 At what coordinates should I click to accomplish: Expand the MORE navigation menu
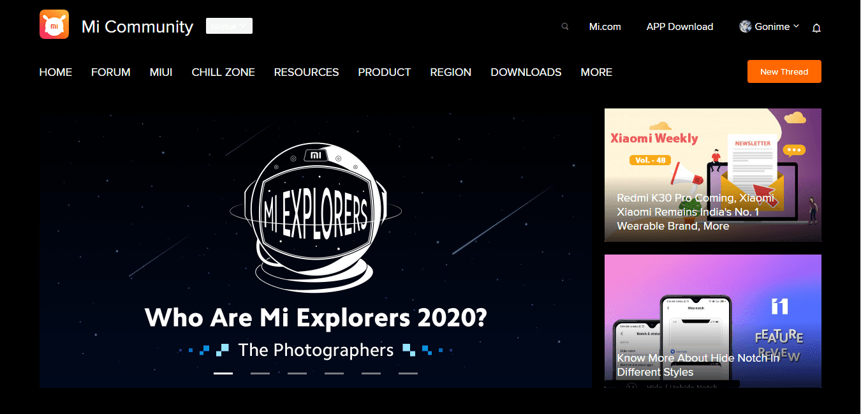596,72
